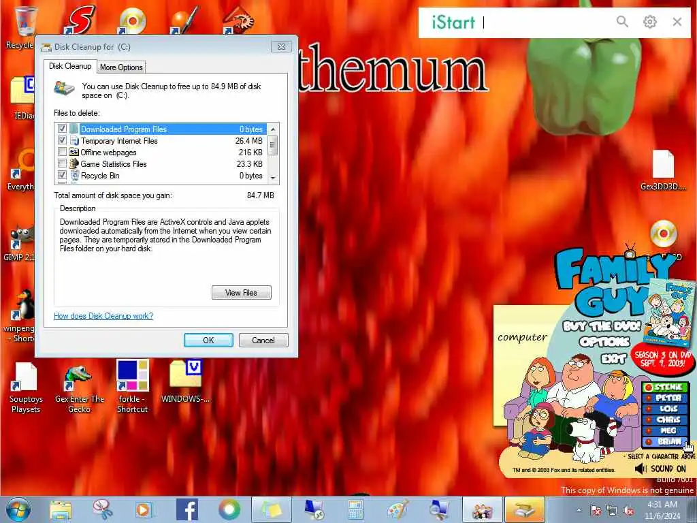Open How does Disk Cleanup work link
697x523 pixels.
[103, 316]
